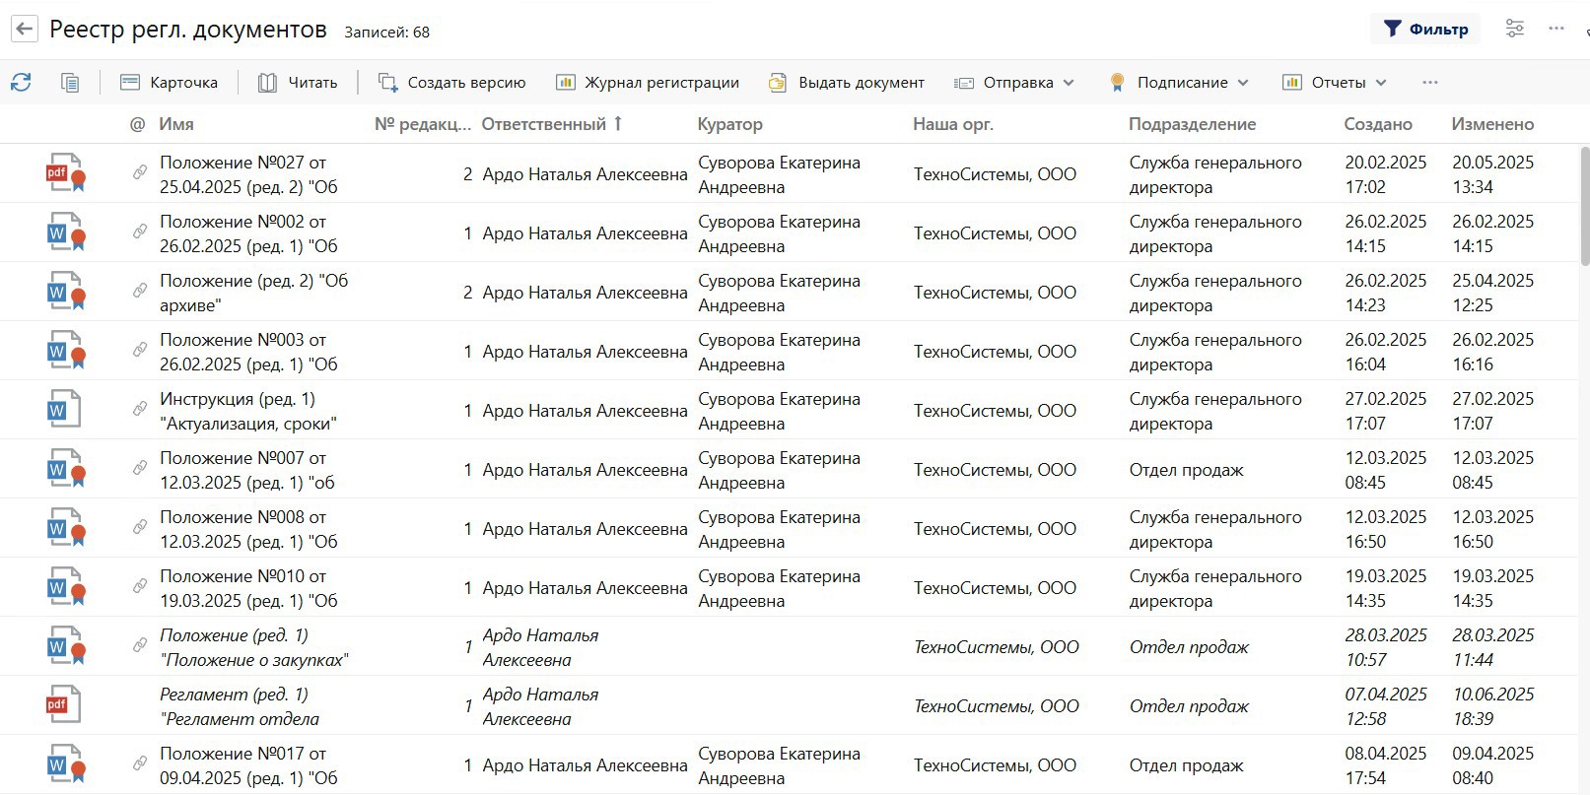Click Создать версию in the toolbar

[x=452, y=83]
